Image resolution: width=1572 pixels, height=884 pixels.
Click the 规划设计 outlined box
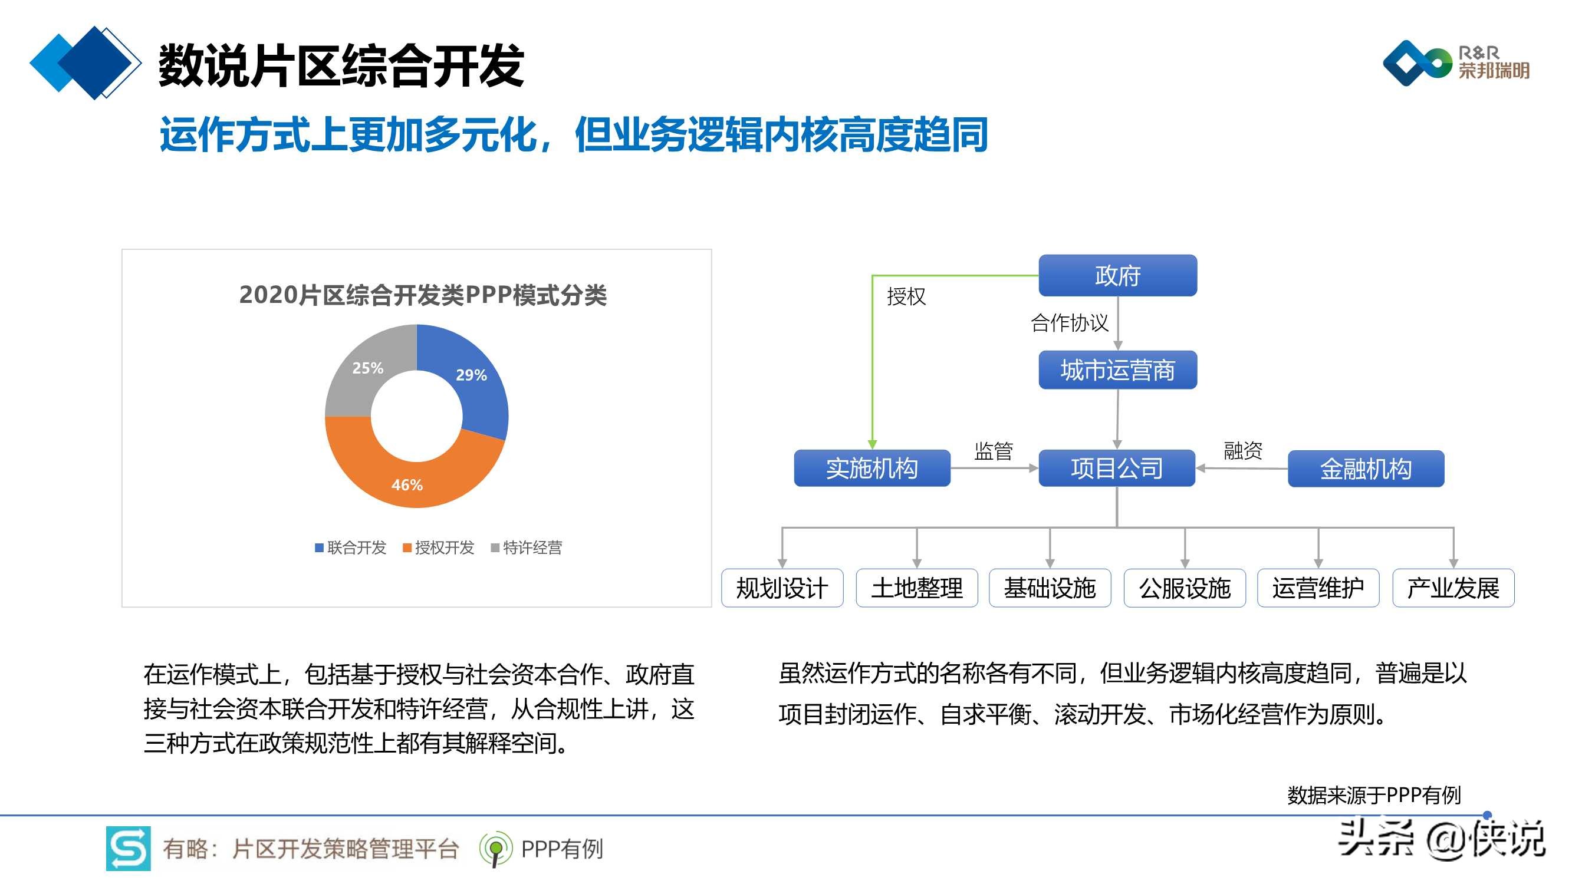point(782,588)
